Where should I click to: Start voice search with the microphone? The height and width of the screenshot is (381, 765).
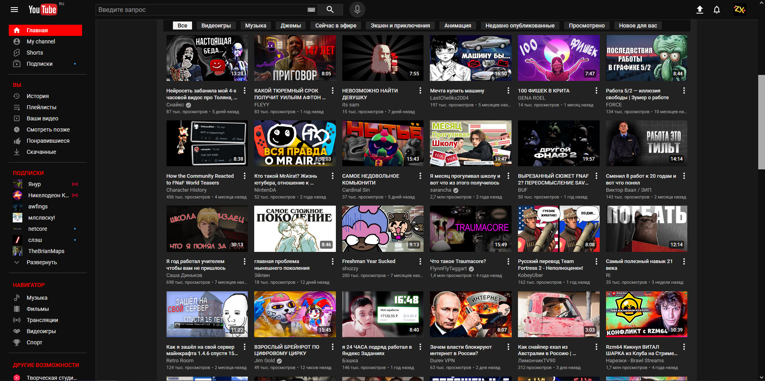[357, 10]
